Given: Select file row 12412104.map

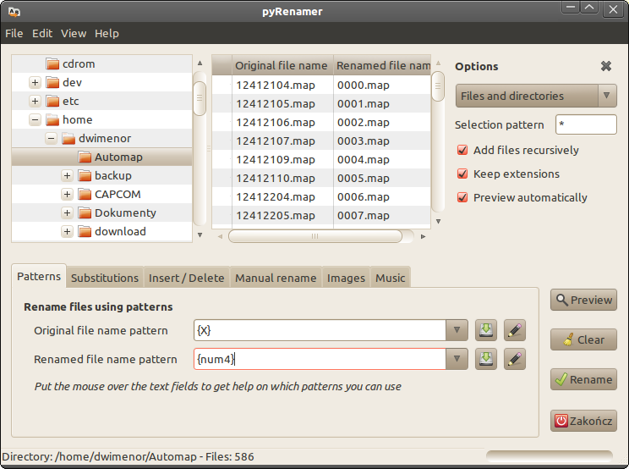Looking at the screenshot, I should [x=321, y=86].
